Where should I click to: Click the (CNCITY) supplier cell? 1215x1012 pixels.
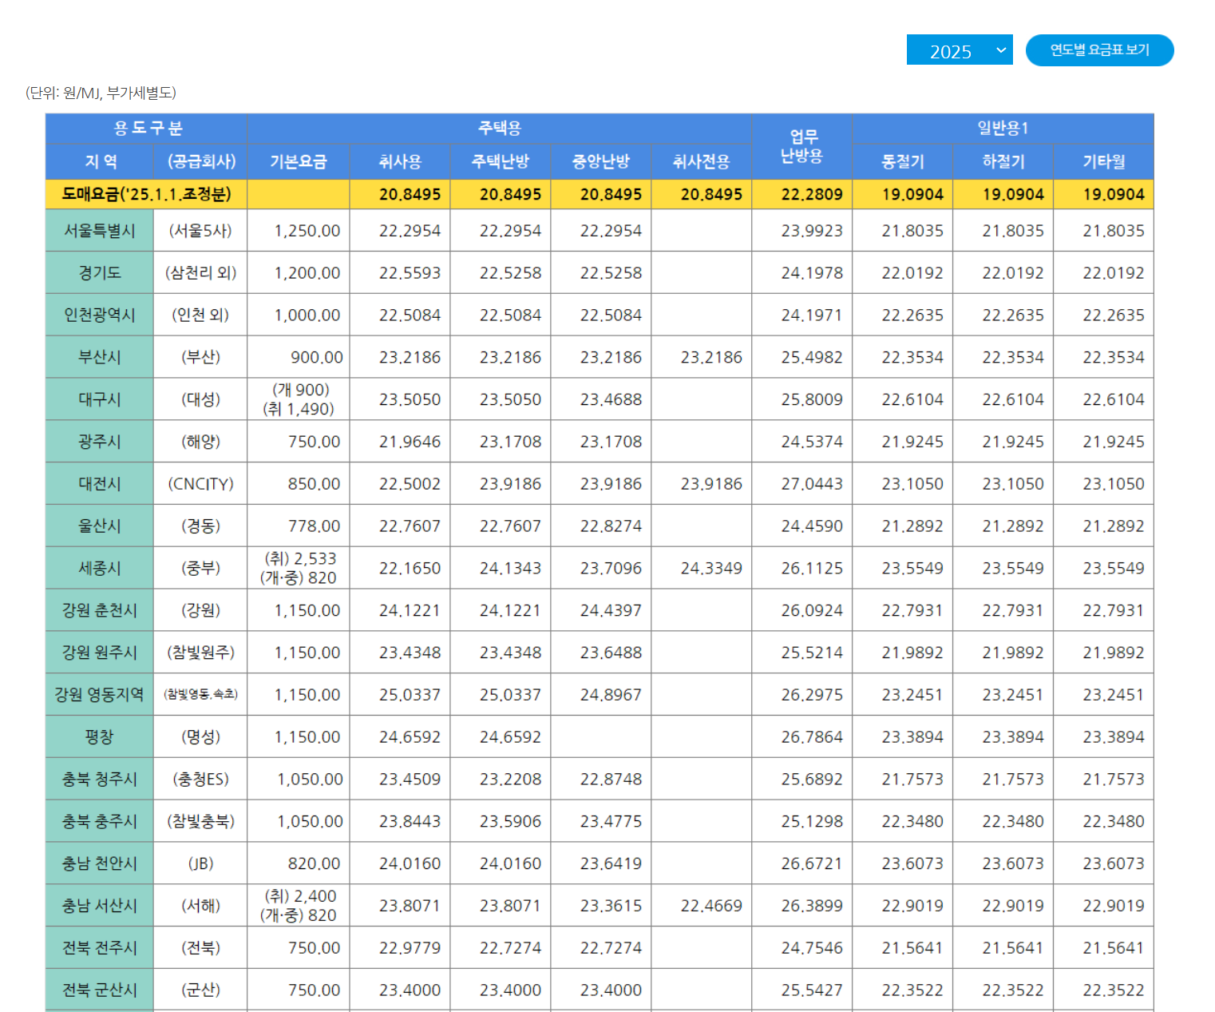pos(200,484)
